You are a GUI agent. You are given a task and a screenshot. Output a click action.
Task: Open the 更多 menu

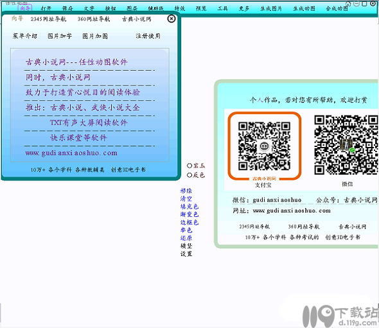coord(244,8)
